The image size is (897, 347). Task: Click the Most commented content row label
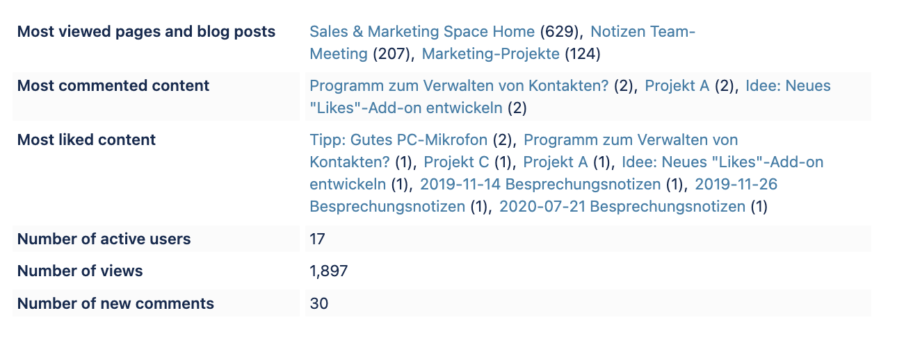tap(113, 86)
